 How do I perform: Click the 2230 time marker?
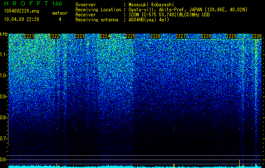257,36
